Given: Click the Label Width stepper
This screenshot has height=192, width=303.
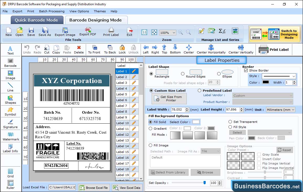Looking at the screenshot, I should 187,109.
